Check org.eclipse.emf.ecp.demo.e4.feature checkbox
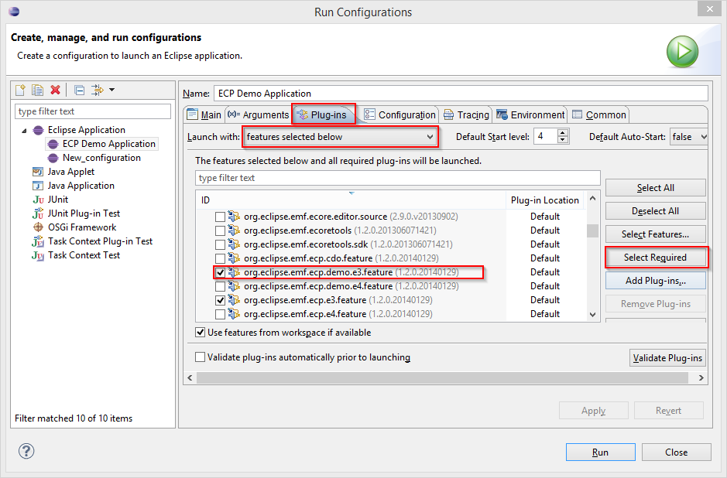This screenshot has width=727, height=478. (x=220, y=286)
